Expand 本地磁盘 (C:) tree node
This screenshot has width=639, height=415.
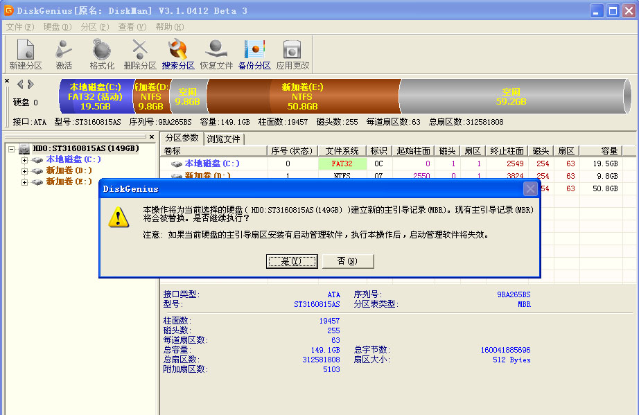pyautogui.click(x=24, y=161)
